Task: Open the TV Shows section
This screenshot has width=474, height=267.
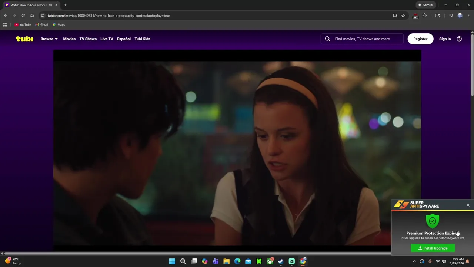Action: [88, 39]
